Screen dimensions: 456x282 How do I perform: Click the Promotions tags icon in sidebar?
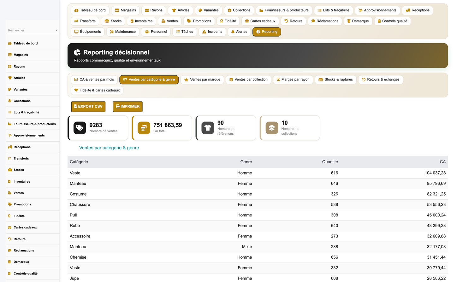pos(10,204)
